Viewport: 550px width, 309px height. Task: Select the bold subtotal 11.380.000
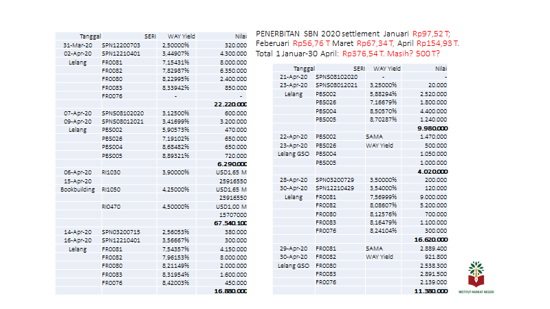(x=431, y=291)
